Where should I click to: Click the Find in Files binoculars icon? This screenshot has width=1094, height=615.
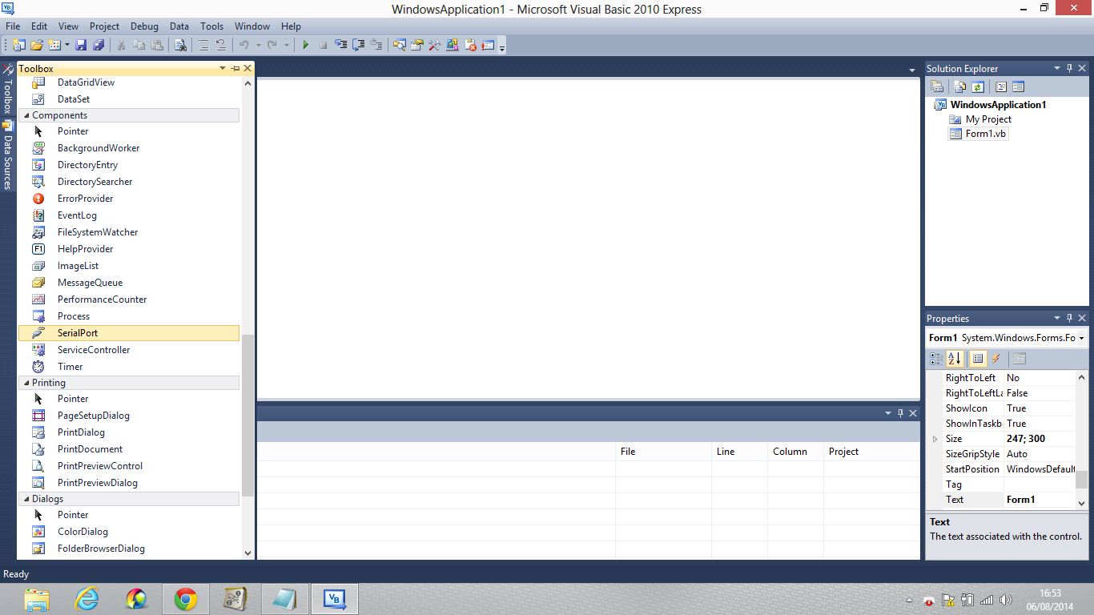tap(181, 45)
